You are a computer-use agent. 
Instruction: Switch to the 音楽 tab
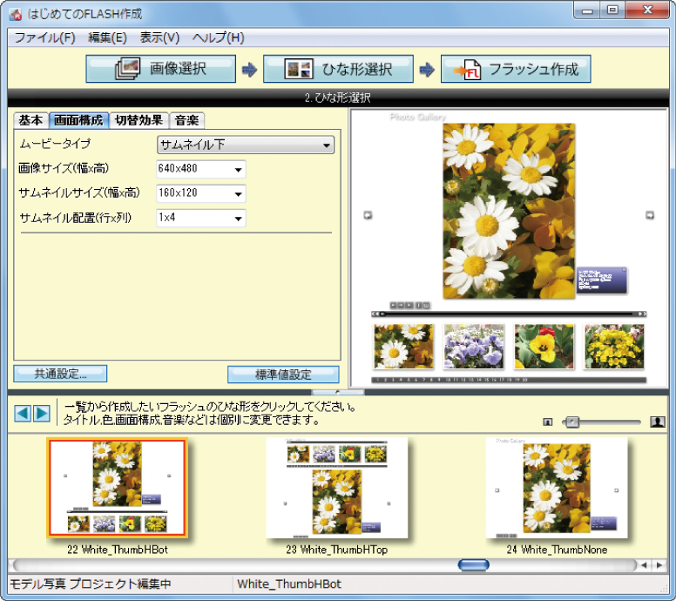point(186,120)
